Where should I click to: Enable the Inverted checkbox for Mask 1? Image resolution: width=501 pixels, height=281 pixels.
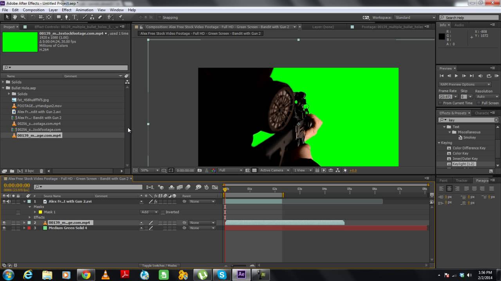tap(163, 212)
